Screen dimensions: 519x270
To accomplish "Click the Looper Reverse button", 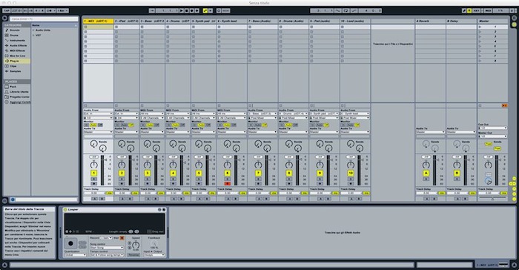I will click(x=133, y=255).
